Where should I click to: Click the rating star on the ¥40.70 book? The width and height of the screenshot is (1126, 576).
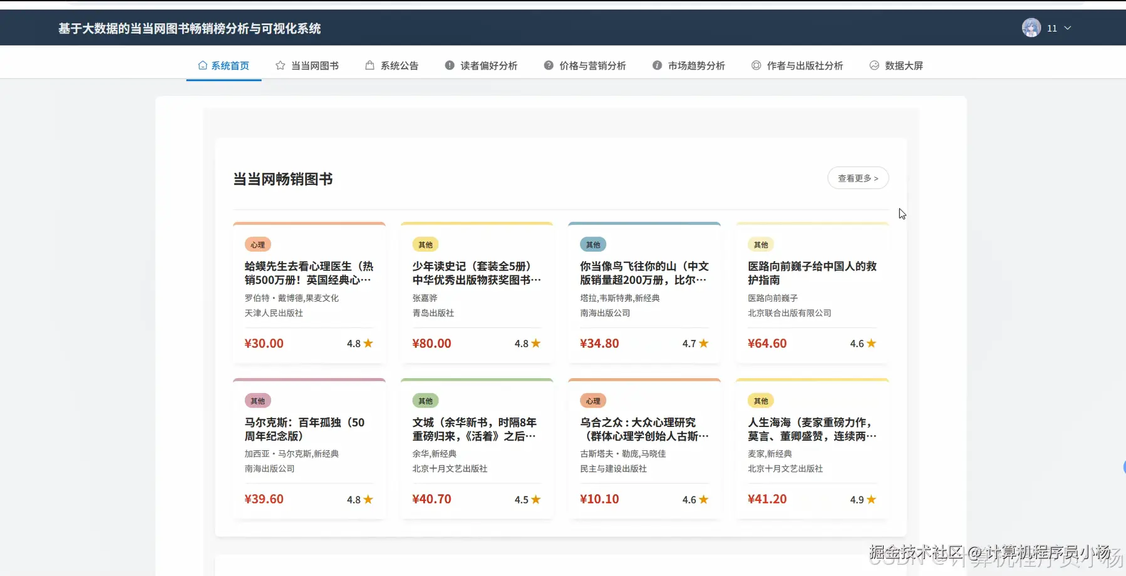pos(536,499)
